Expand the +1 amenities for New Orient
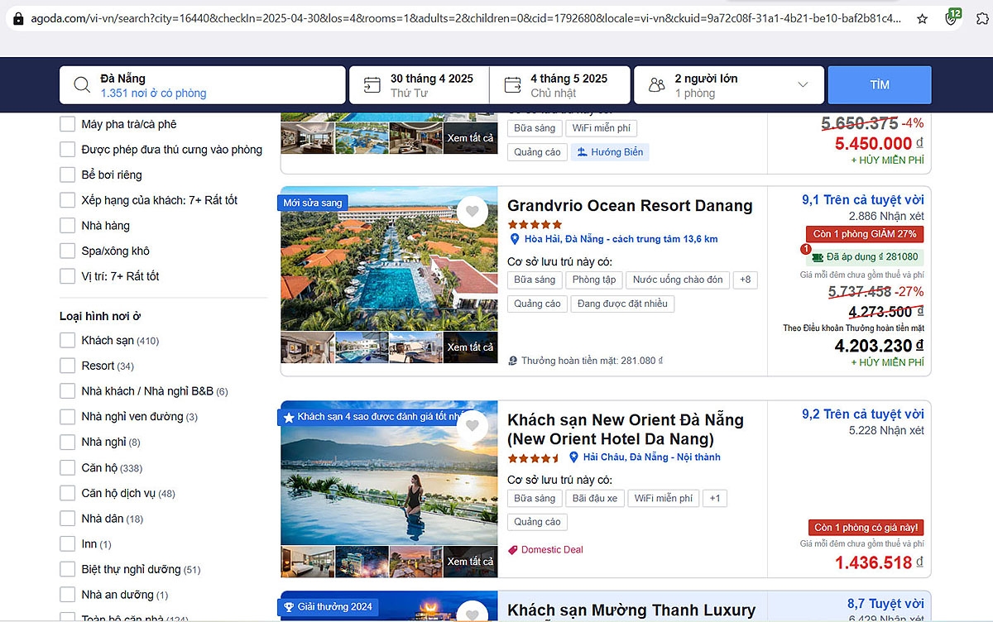 tap(715, 498)
